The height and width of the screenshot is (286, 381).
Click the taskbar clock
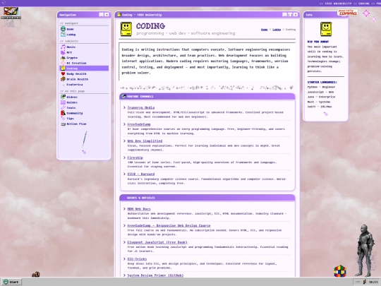click(x=373, y=282)
